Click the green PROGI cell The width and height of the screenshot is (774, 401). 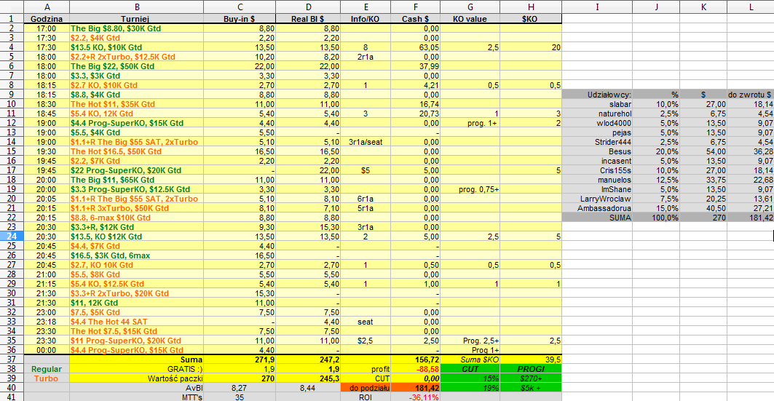[x=531, y=369]
